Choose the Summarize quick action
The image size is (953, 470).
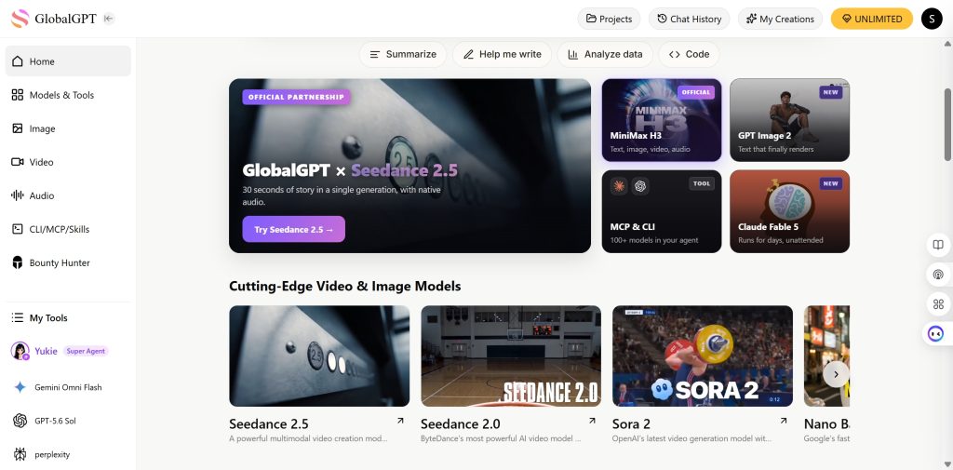tap(403, 54)
